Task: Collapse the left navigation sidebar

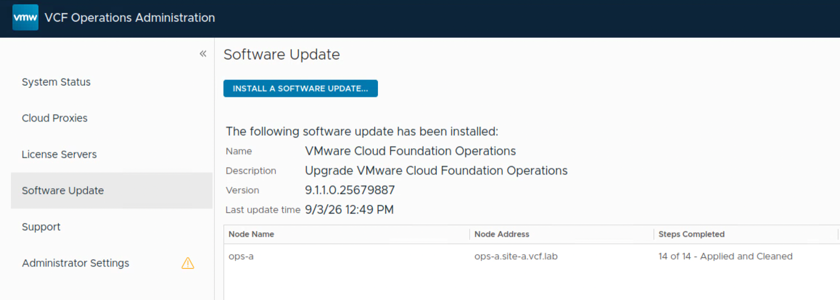Action: 203,54
